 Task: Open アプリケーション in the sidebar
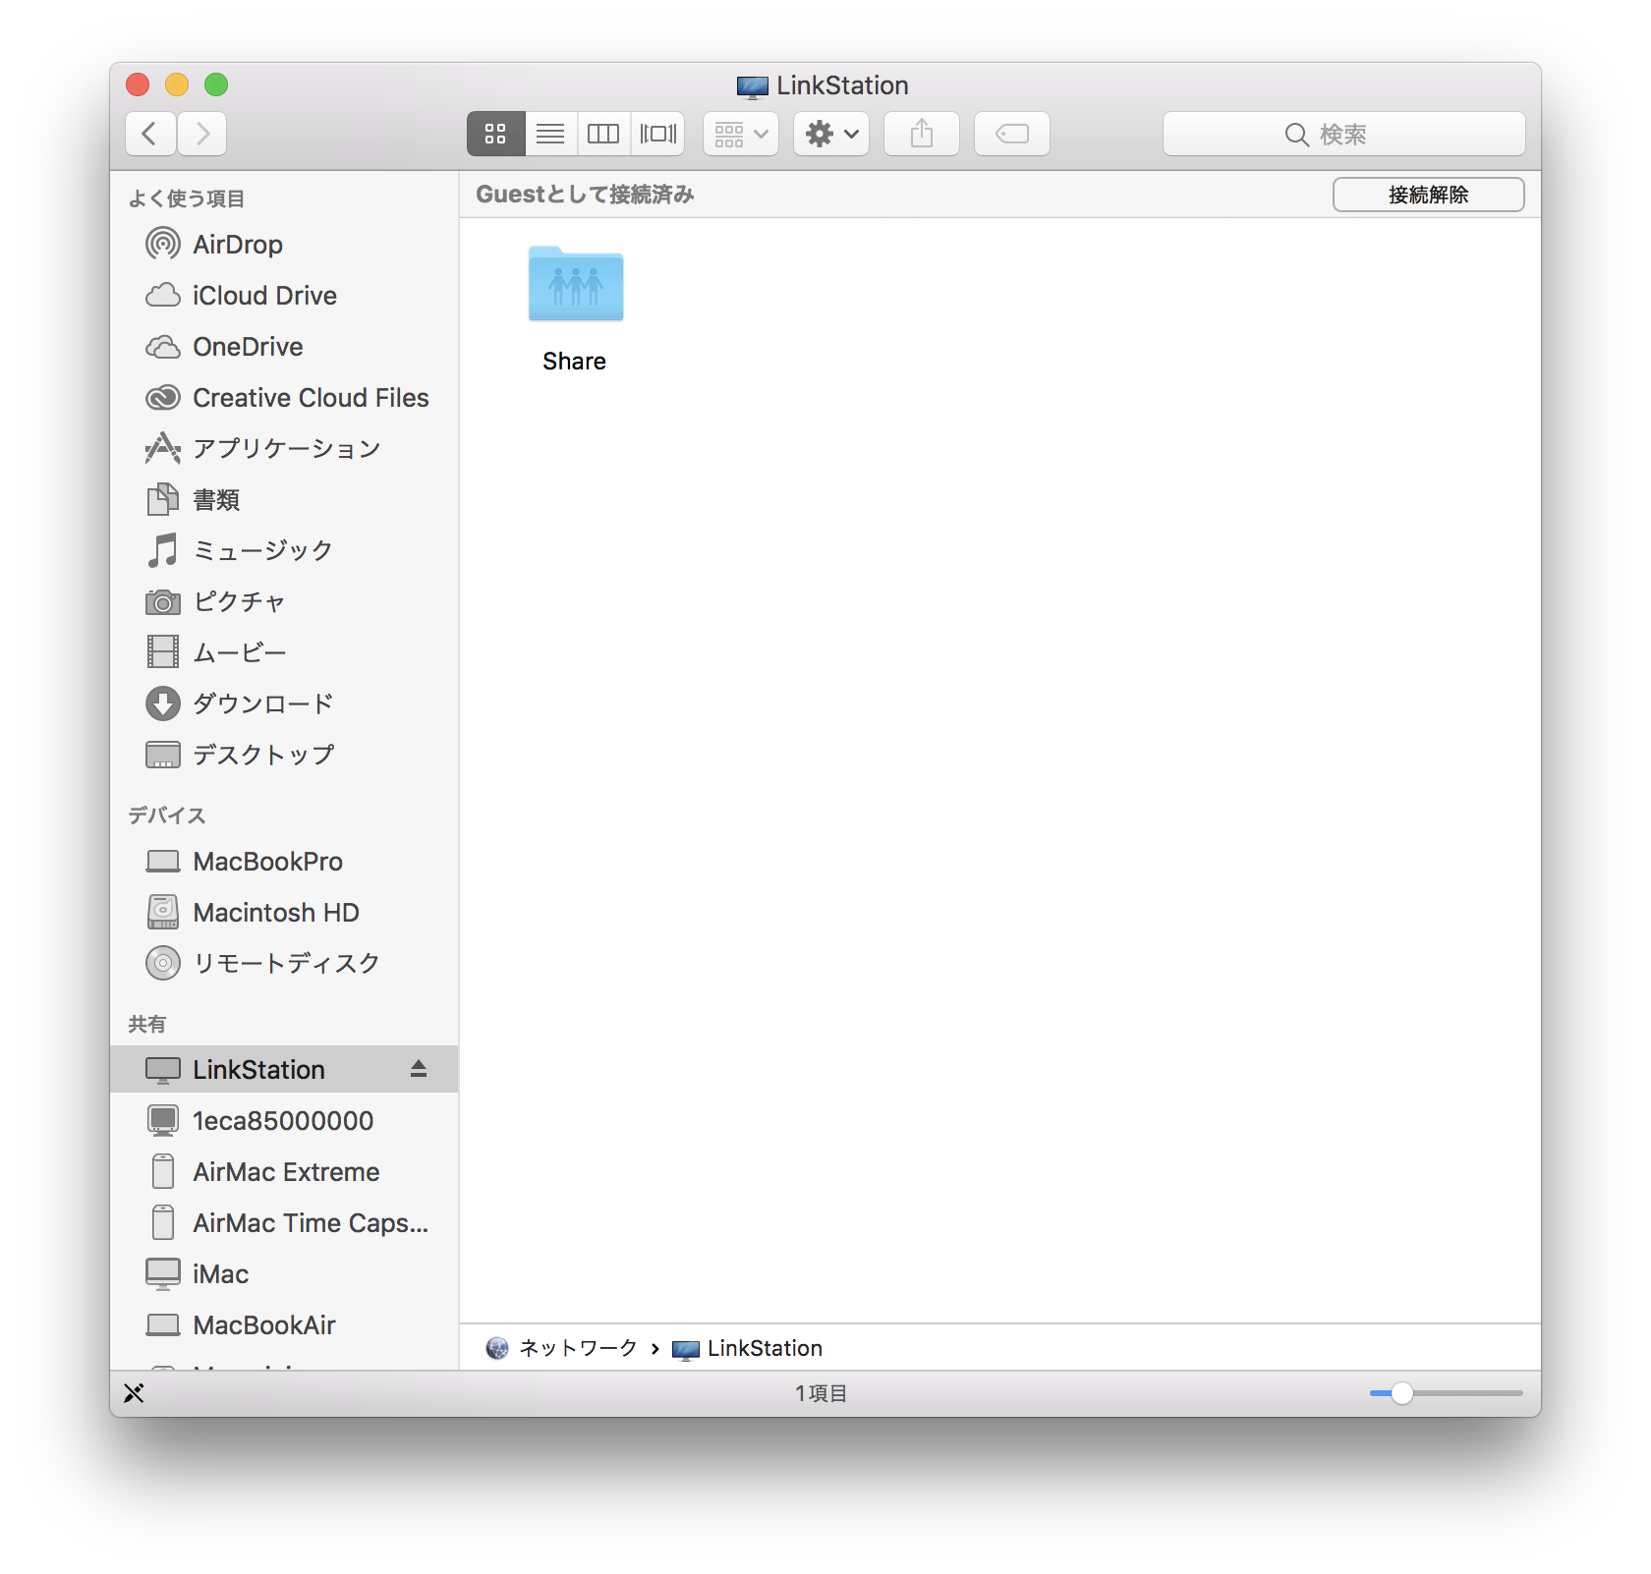(x=284, y=448)
